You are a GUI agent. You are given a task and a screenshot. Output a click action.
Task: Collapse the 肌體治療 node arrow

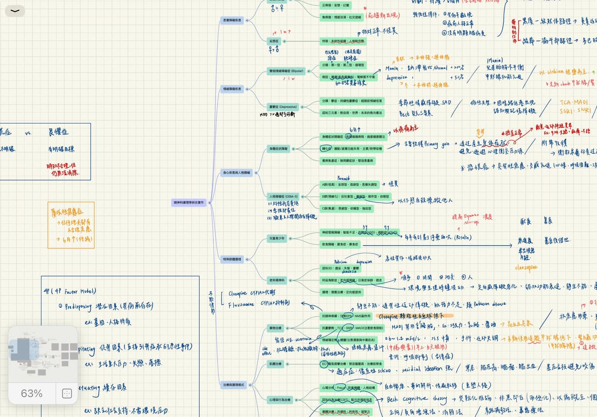click(286, 363)
